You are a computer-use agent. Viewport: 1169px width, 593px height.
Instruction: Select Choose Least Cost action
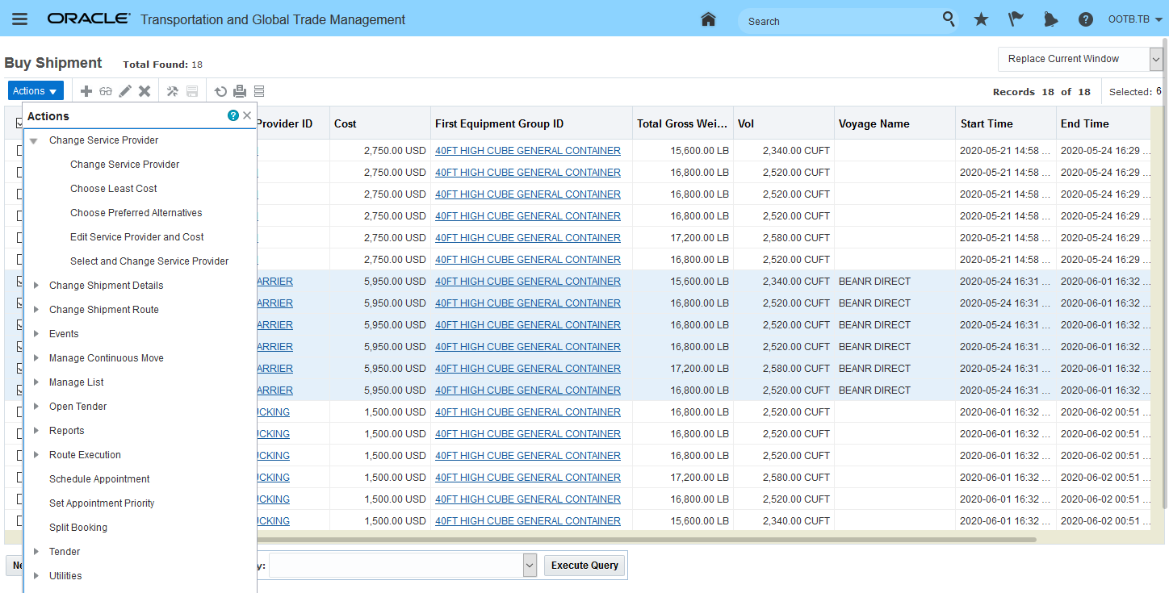(x=114, y=189)
